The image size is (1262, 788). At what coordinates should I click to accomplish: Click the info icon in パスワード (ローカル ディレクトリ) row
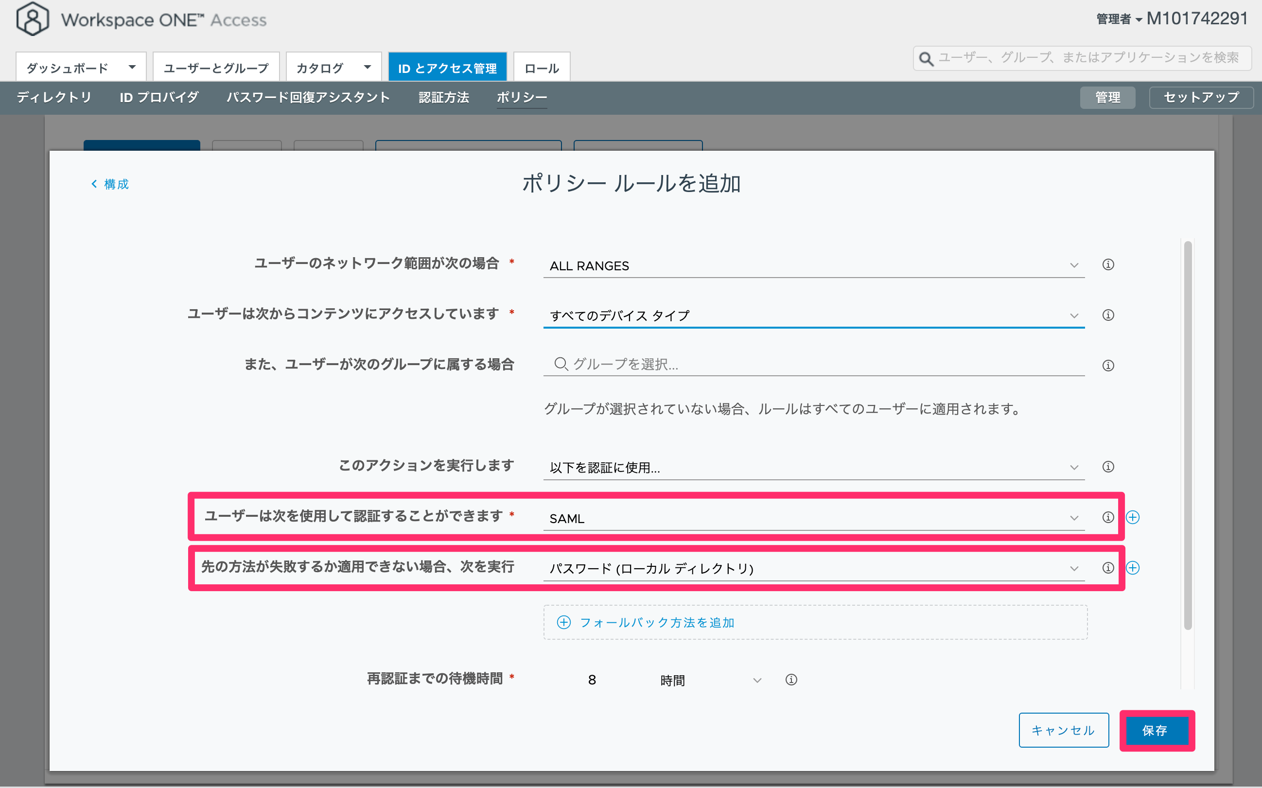1108,568
